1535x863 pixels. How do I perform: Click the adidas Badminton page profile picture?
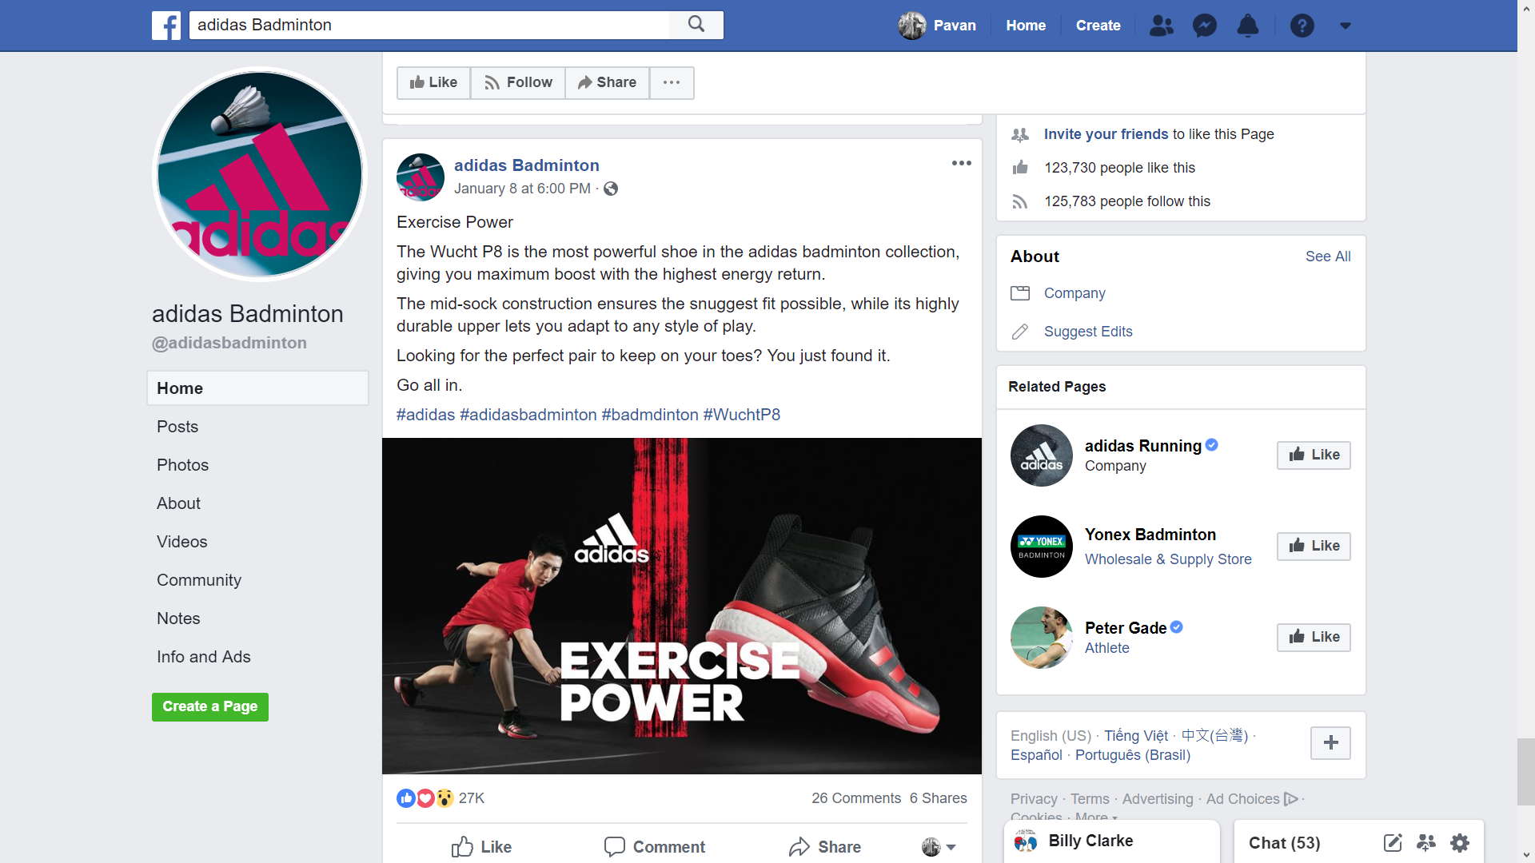tap(260, 174)
